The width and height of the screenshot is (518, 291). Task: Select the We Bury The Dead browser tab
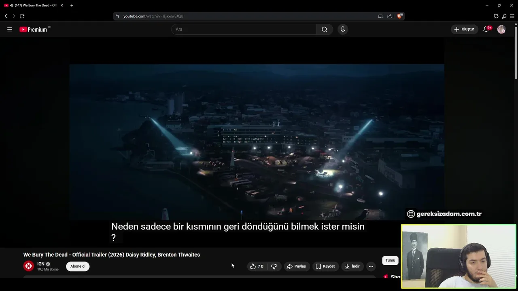34,5
